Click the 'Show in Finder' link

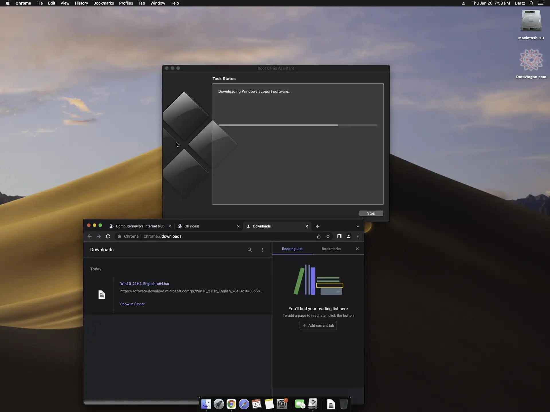click(132, 304)
